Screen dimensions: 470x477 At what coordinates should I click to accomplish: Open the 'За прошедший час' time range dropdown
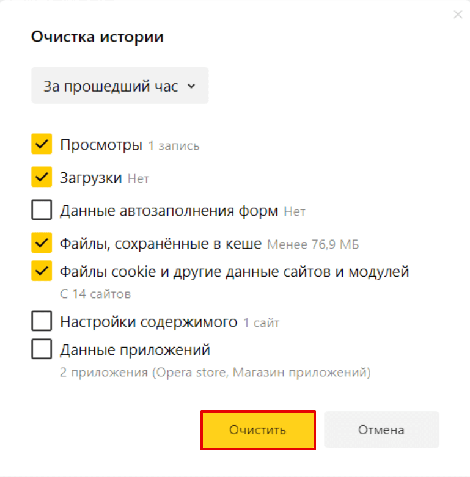point(120,86)
